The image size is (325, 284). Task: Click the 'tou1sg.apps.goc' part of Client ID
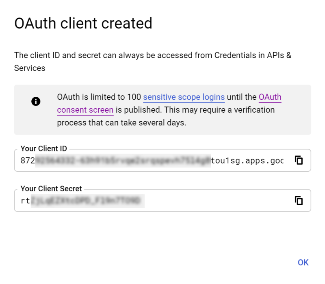click(247, 161)
